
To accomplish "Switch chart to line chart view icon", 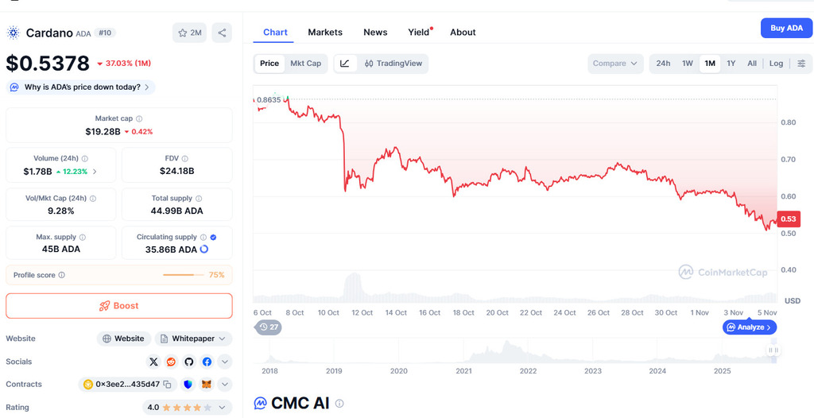I will click(345, 64).
